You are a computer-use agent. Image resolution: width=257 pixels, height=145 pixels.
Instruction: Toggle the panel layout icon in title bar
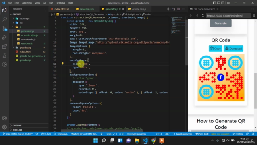coord(218,3)
